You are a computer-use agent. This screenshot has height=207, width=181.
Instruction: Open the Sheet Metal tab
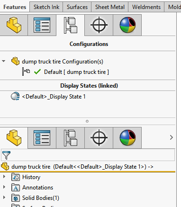point(110,7)
